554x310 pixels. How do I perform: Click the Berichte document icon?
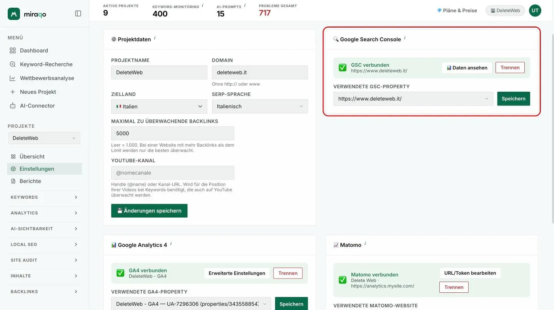pos(13,181)
